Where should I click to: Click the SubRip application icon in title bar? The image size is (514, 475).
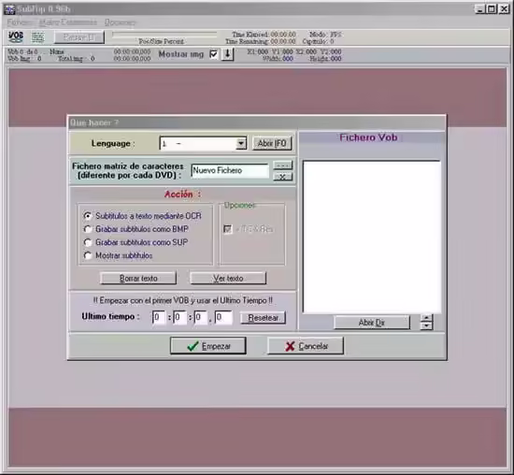tap(9, 9)
